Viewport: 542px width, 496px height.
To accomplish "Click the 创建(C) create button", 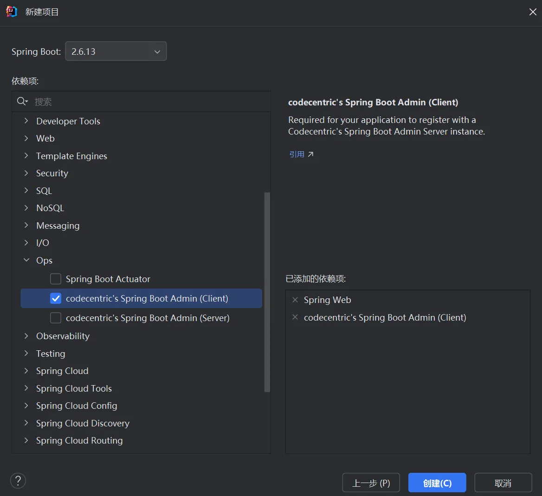I will 437,483.
